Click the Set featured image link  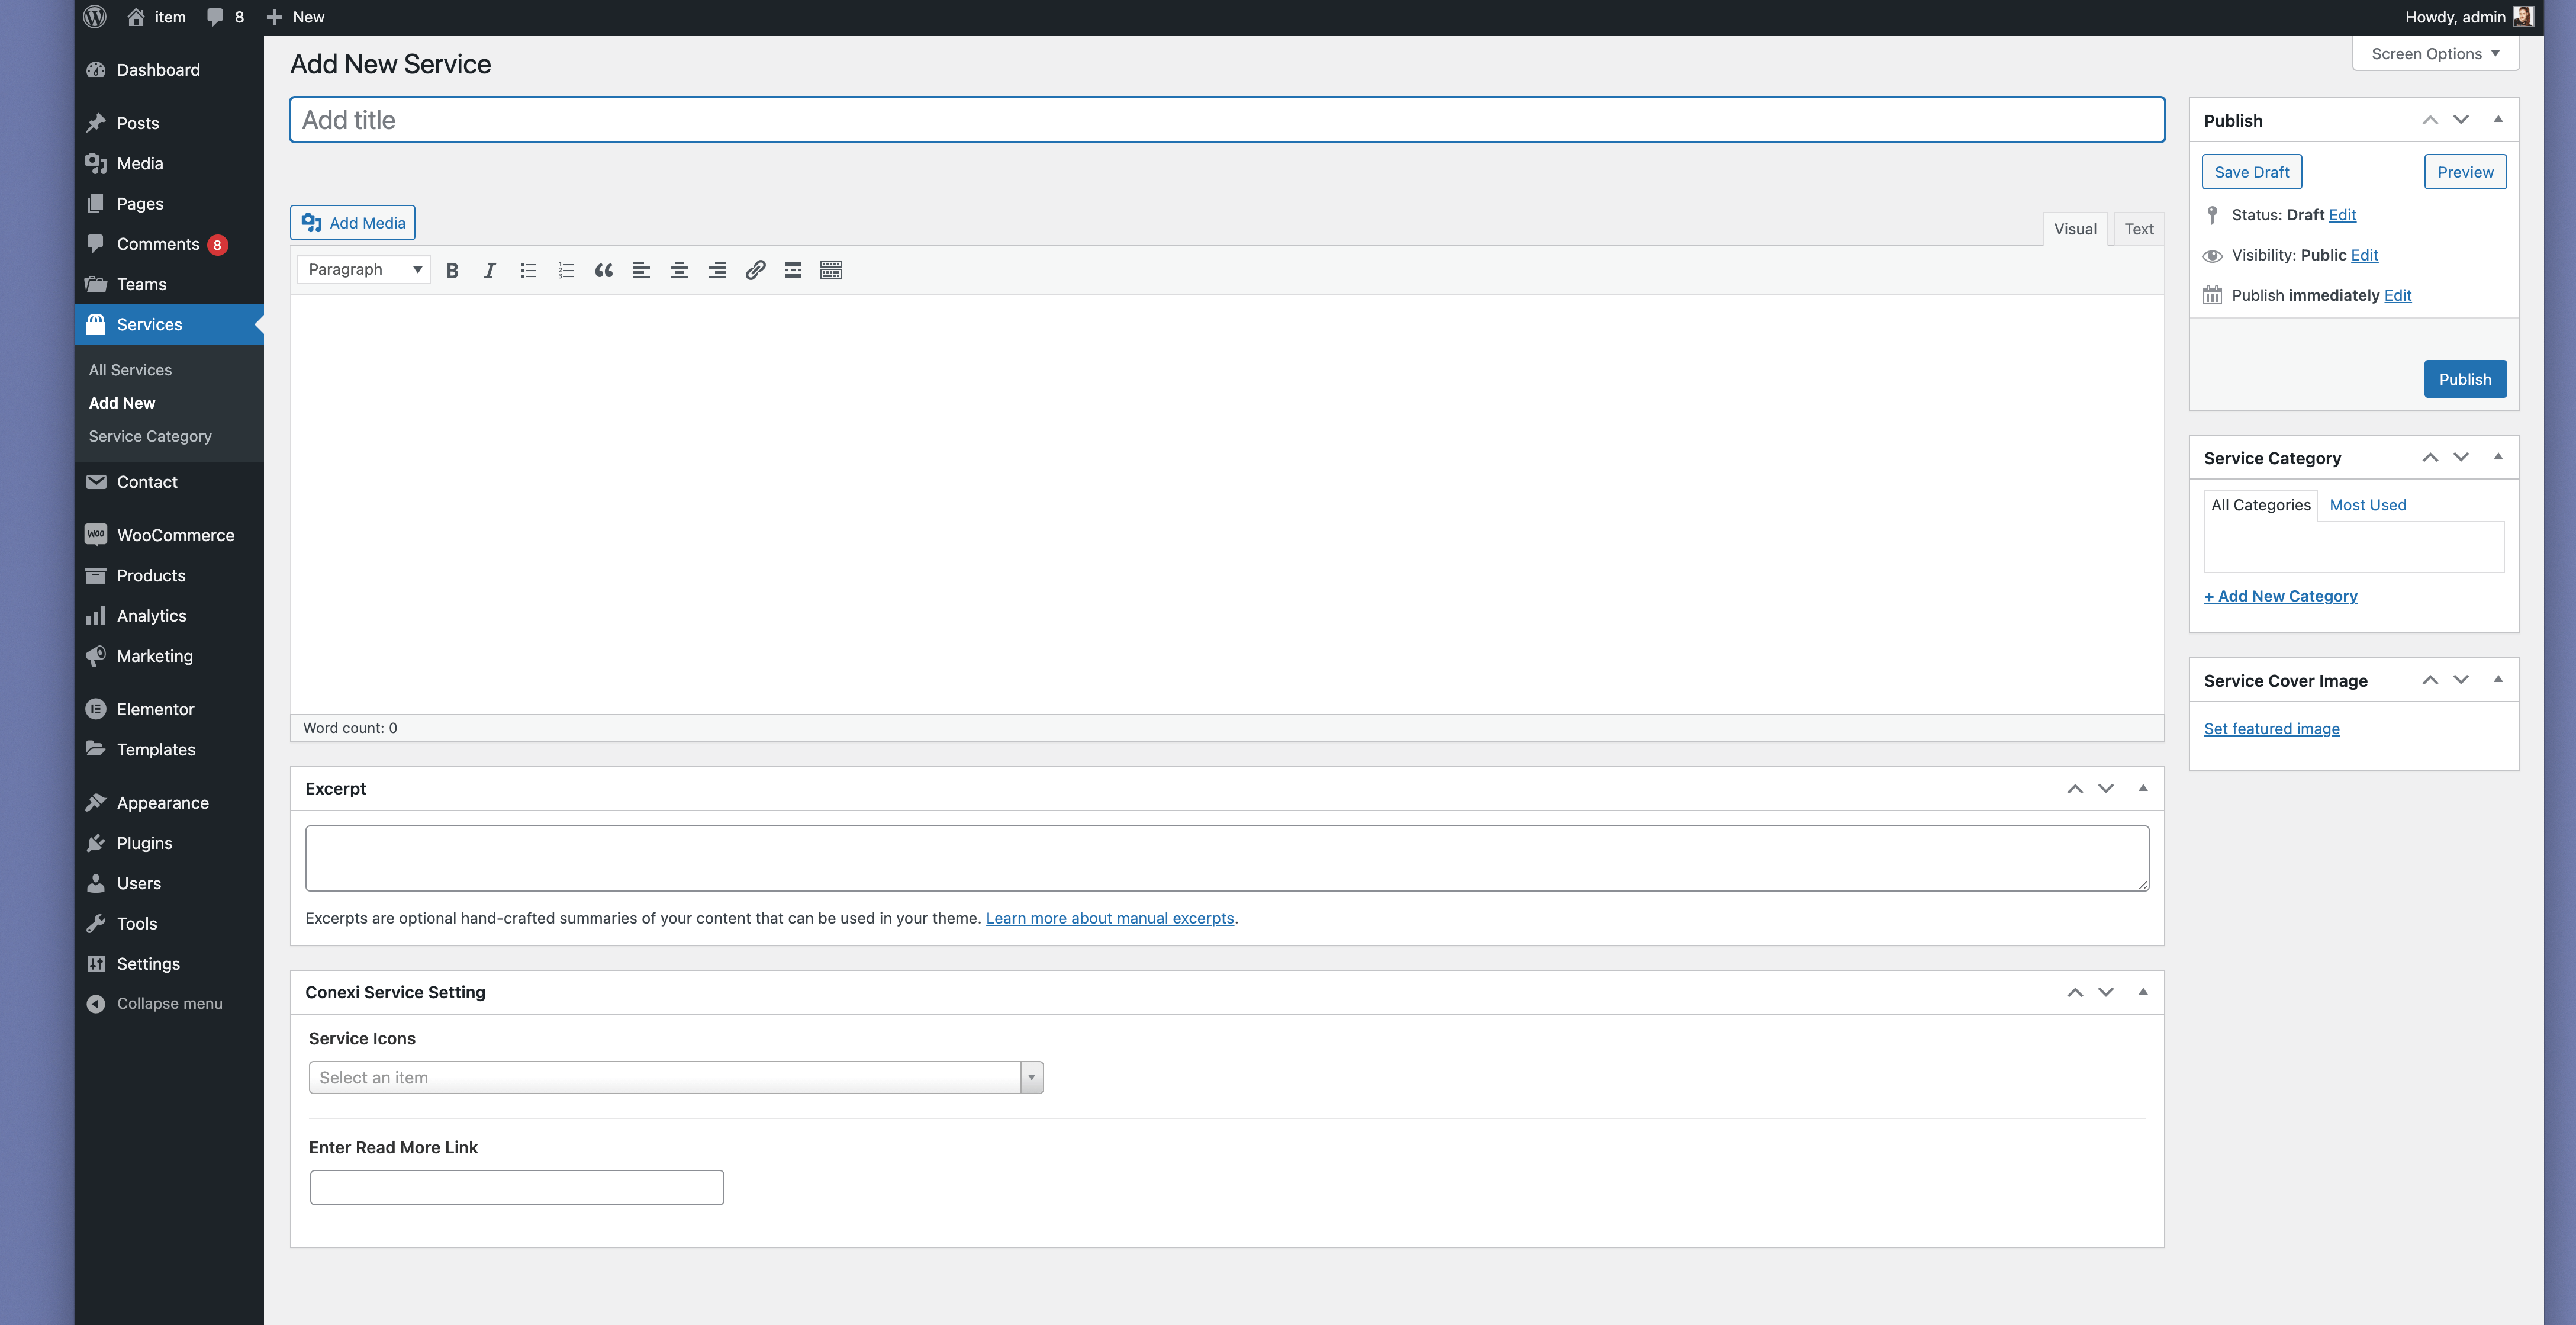[x=2271, y=729]
